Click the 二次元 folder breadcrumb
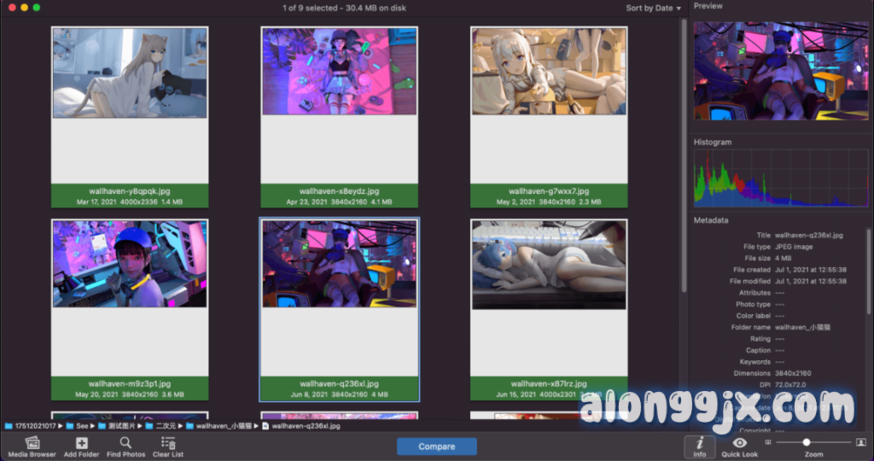Viewport: 874px width, 461px height. (164, 425)
